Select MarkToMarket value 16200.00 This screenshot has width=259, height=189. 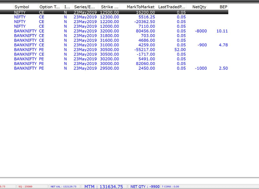point(146,12)
